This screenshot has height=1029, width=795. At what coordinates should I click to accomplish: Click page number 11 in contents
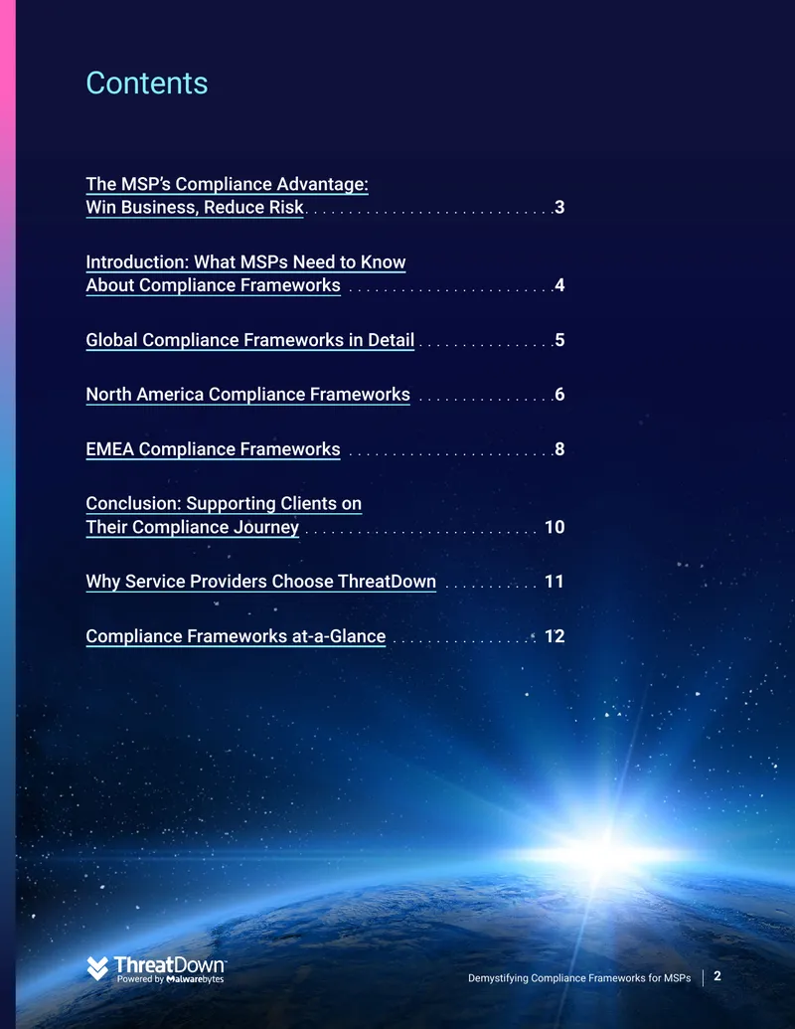pos(555,582)
